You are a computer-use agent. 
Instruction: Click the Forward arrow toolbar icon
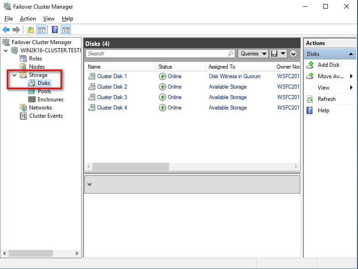(16, 30)
